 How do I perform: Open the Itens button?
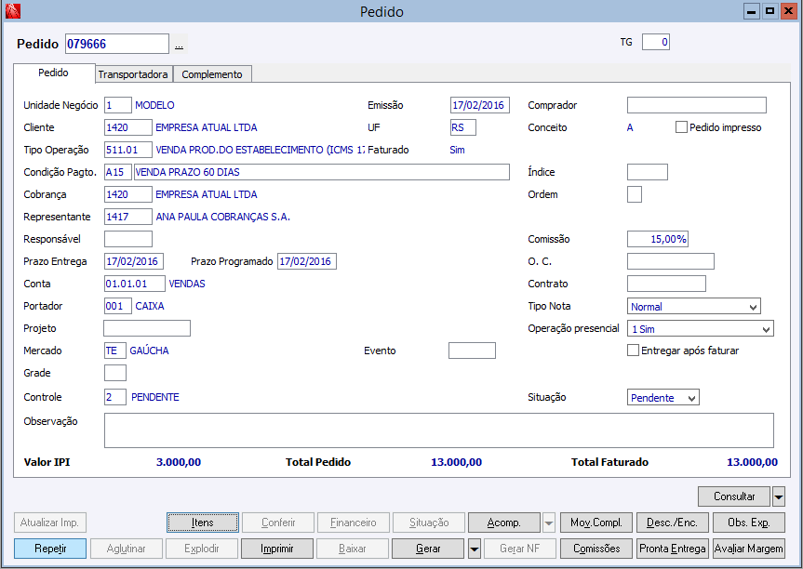point(202,523)
